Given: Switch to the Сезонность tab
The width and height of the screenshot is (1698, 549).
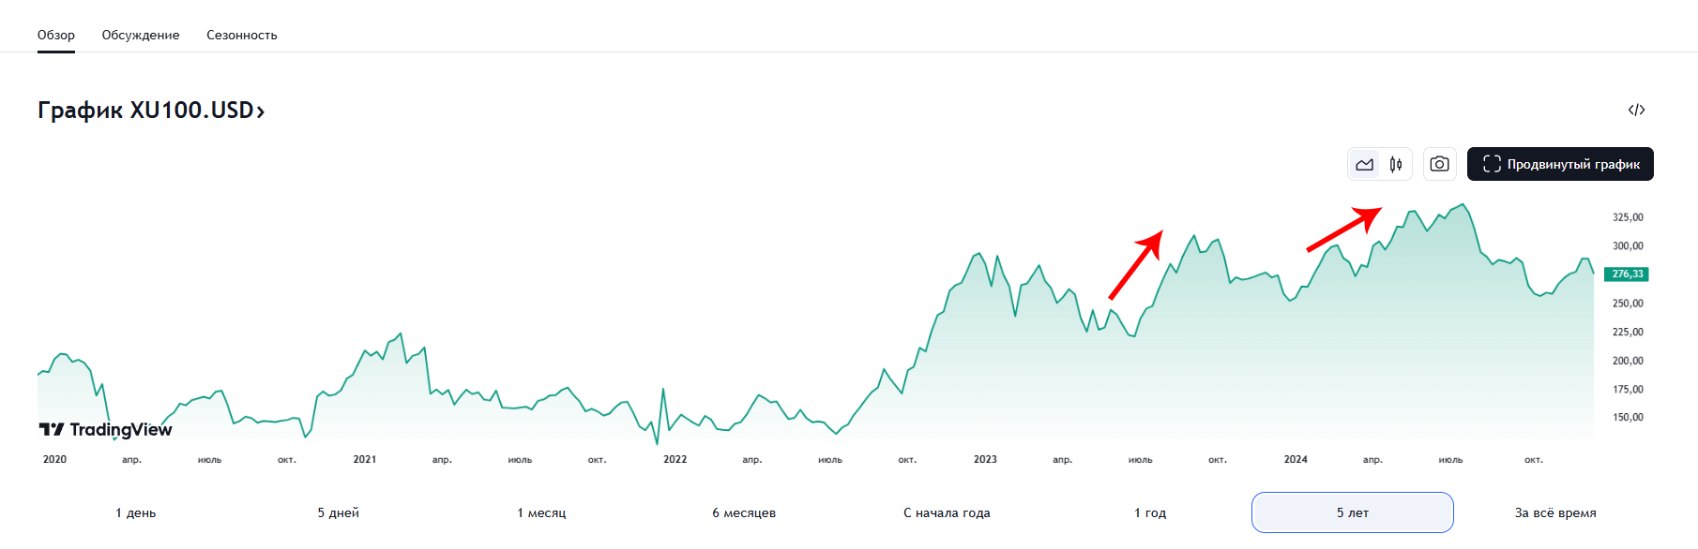Looking at the screenshot, I should tap(242, 35).
